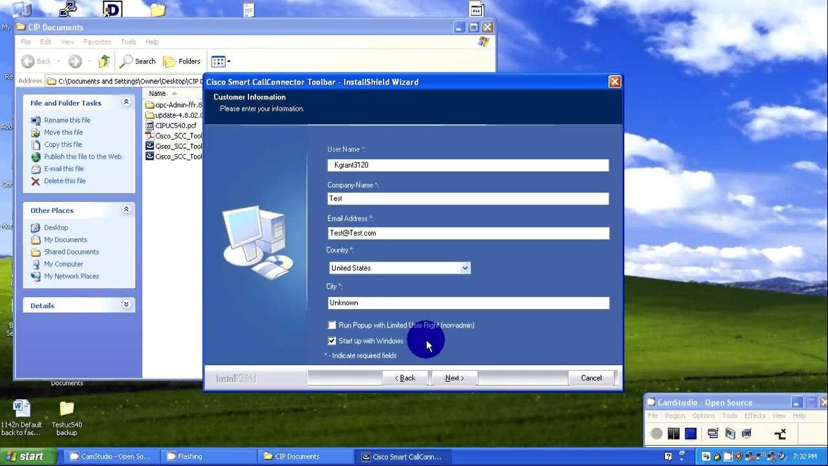Select the Cisco_SCC_Tool PDF file
The height and width of the screenshot is (466, 828).
click(x=173, y=136)
